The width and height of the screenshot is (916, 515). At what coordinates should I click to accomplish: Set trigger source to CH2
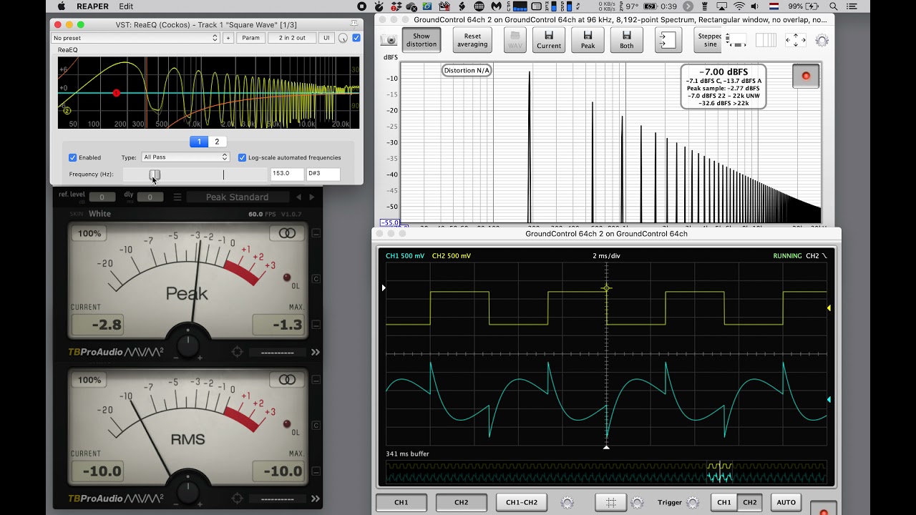point(750,502)
